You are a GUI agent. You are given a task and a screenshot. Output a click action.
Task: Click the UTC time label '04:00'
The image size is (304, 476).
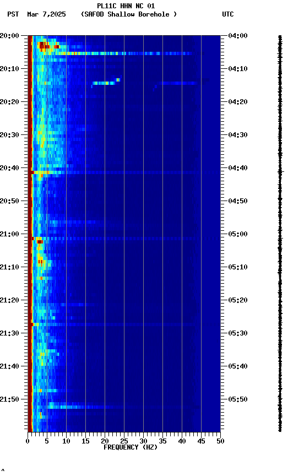click(x=238, y=35)
